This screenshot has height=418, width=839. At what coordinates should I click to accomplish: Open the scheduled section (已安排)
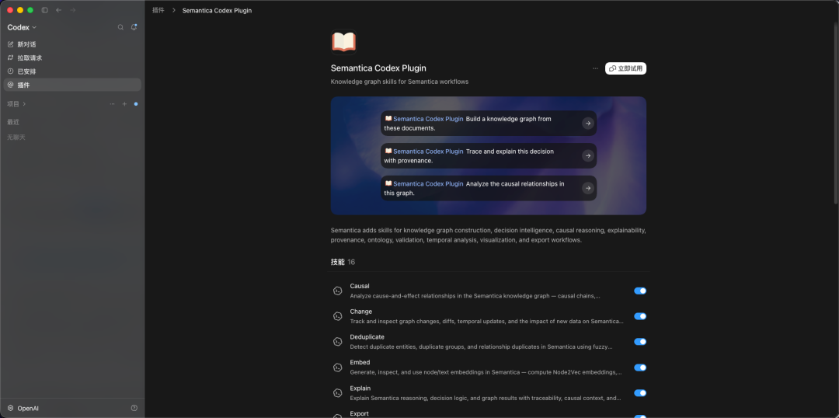[72, 71]
